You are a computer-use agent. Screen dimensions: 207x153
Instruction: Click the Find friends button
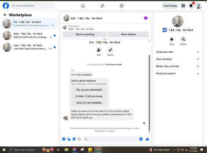[170, 6]
